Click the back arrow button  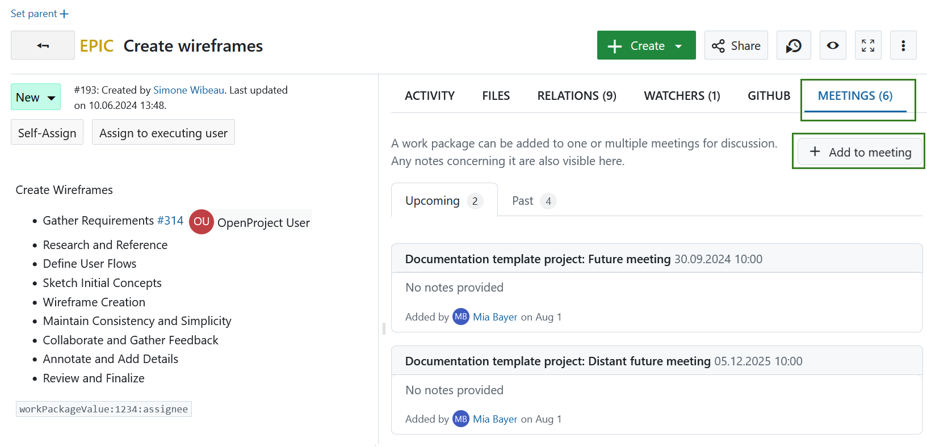(43, 45)
